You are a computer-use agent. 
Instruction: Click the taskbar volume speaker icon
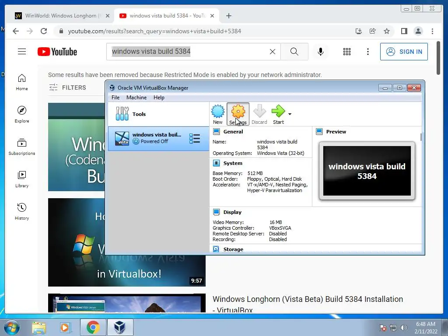click(404, 327)
